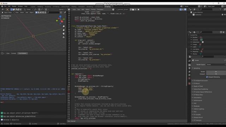Click the red X axis on navigation gizmo

click(62, 22)
